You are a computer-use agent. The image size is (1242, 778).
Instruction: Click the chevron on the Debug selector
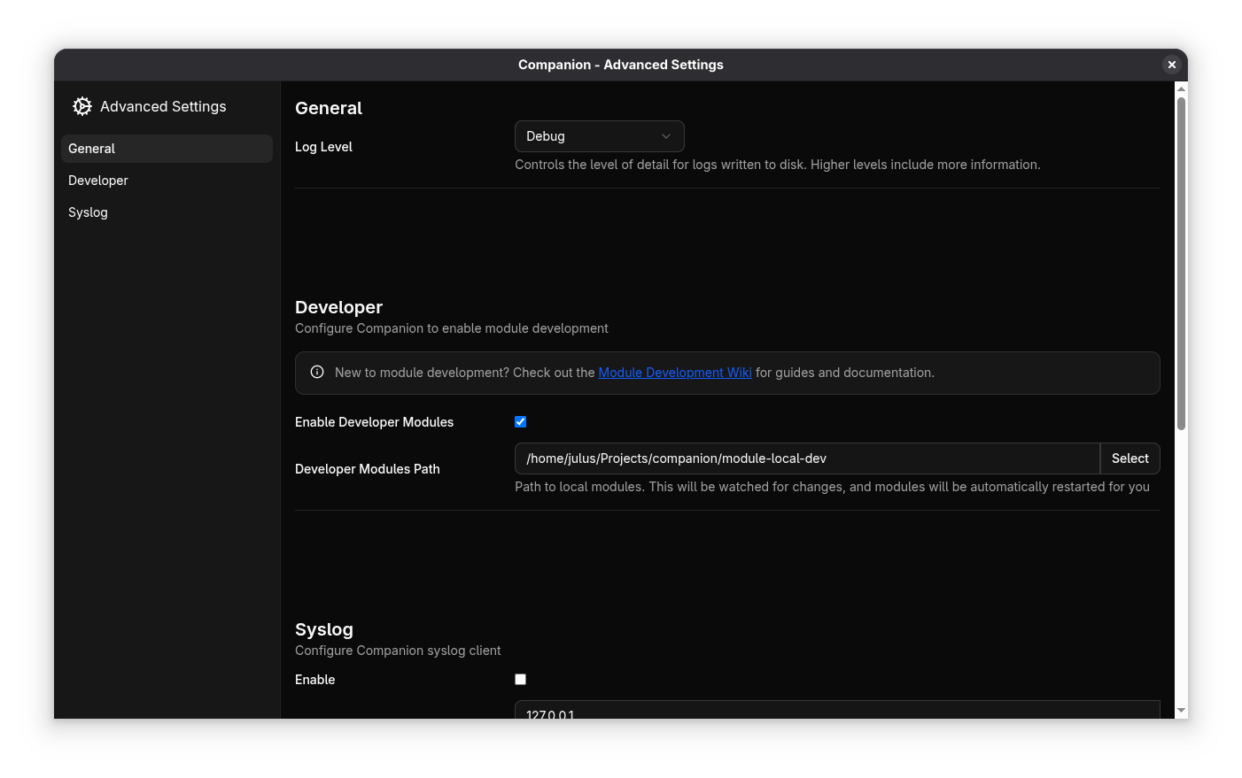click(x=665, y=135)
